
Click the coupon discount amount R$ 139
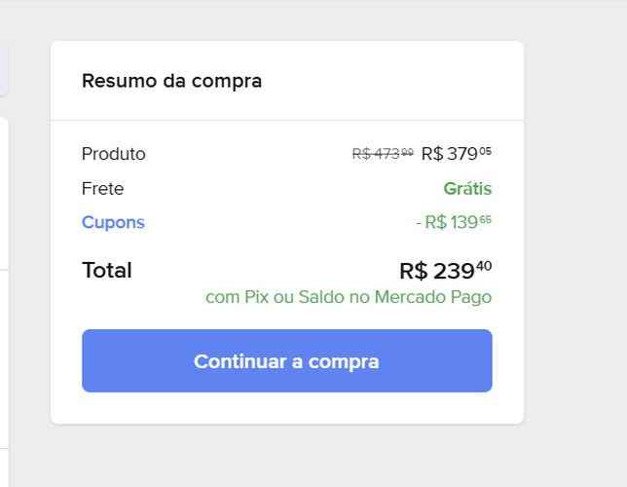click(449, 223)
